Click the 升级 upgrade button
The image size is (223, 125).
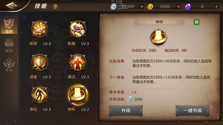126,110
